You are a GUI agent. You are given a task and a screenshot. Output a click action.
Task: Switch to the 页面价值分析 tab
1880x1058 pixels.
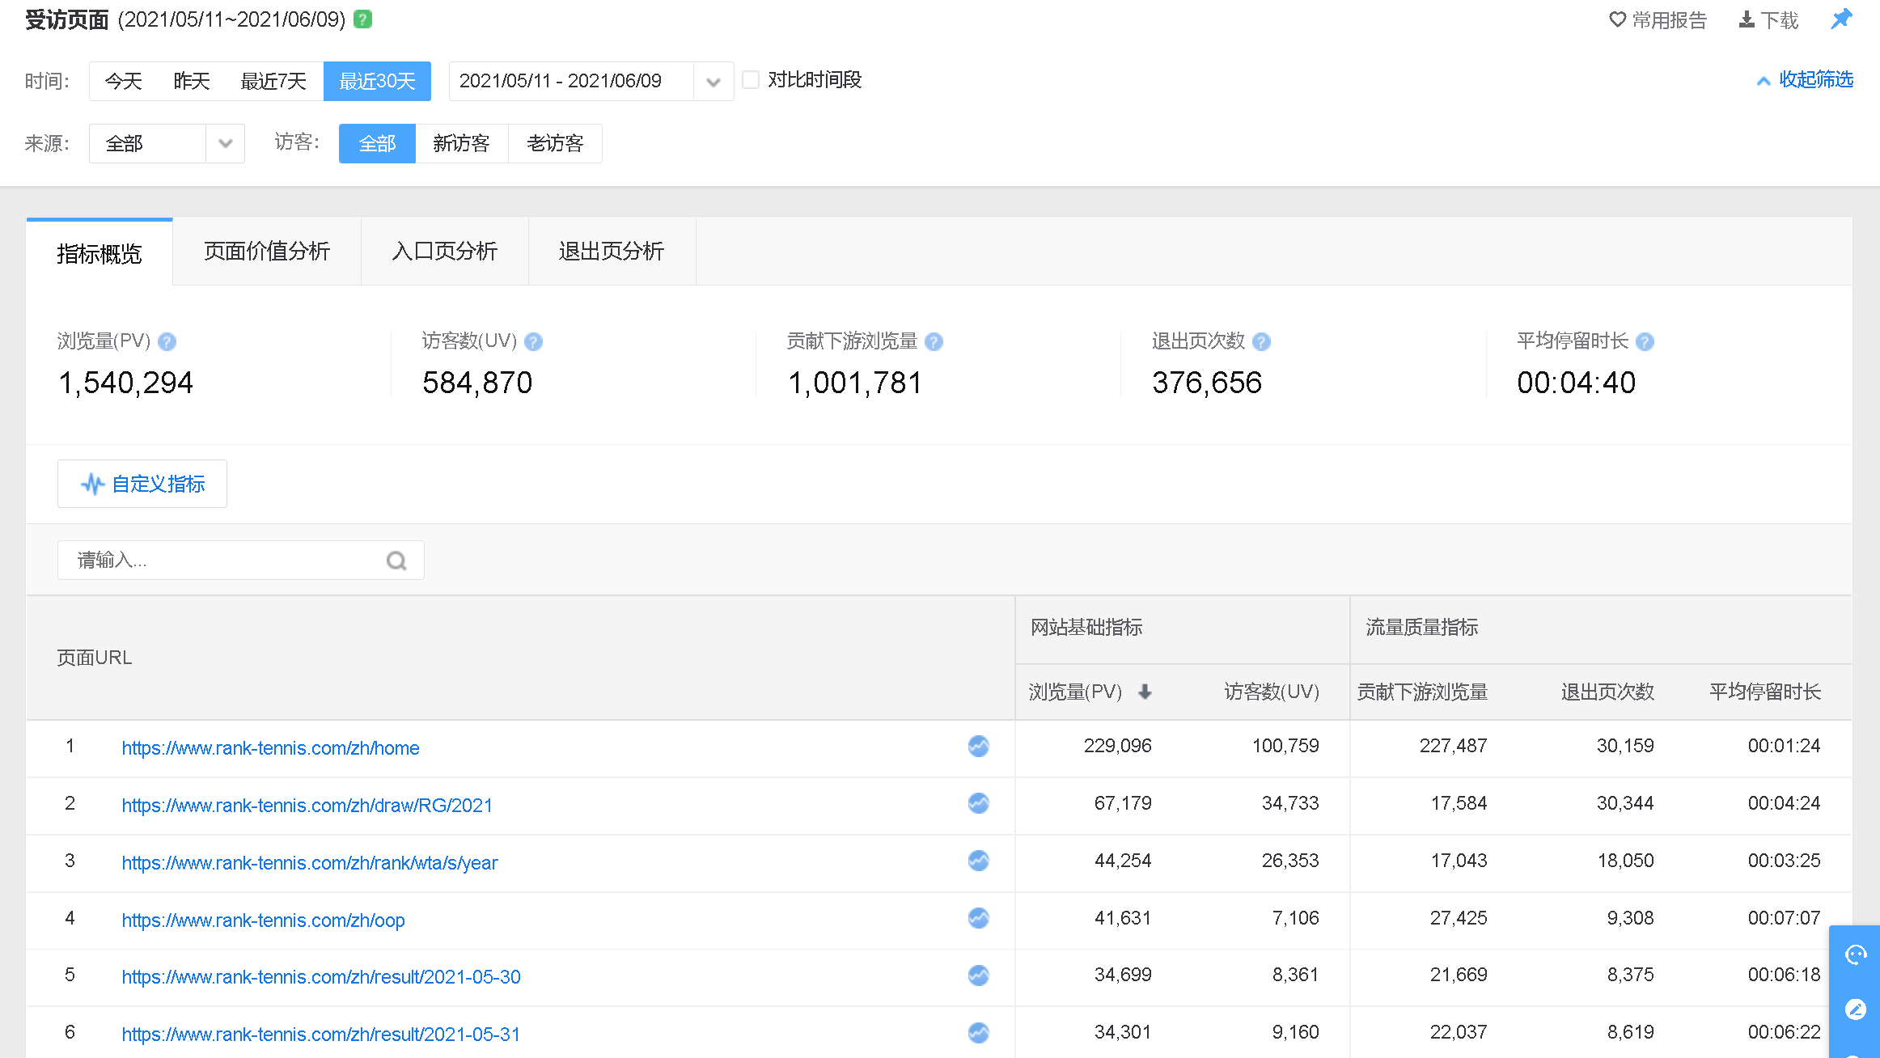click(x=266, y=252)
